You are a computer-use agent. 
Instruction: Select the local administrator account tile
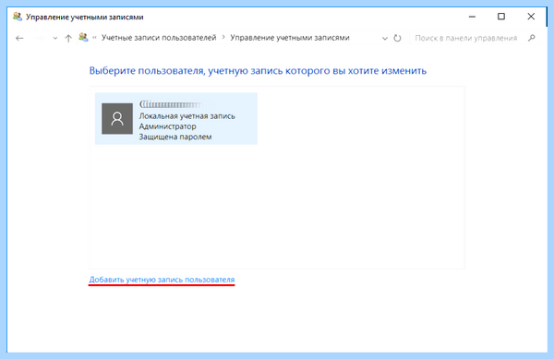coord(176,119)
